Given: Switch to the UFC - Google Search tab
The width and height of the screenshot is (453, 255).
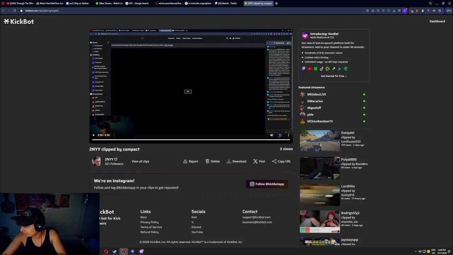Looking at the screenshot, I should (x=139, y=3).
